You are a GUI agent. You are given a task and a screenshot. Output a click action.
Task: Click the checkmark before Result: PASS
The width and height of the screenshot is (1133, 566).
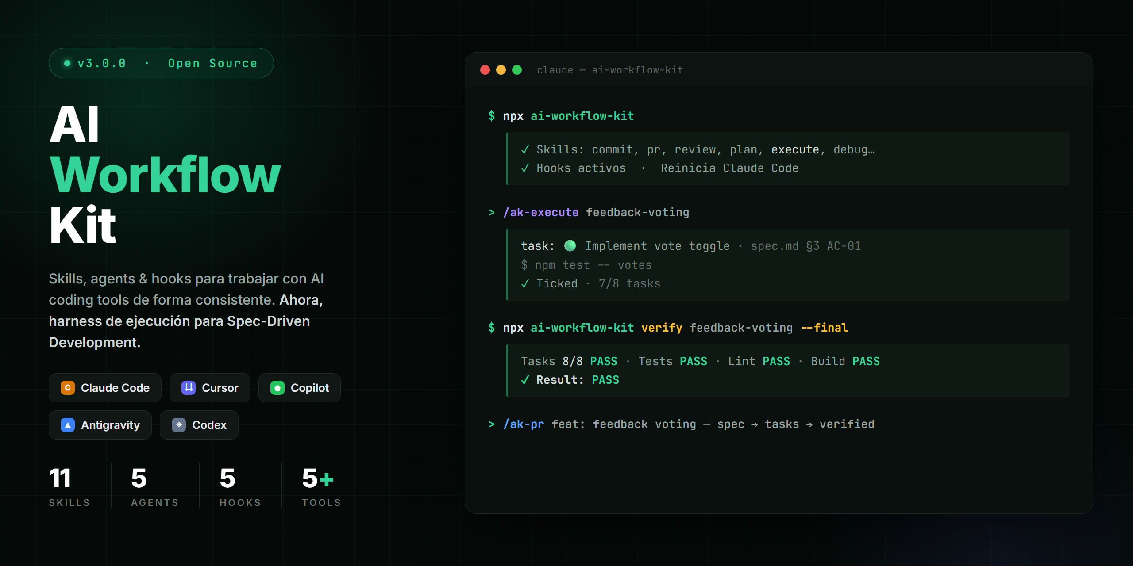[x=525, y=380]
